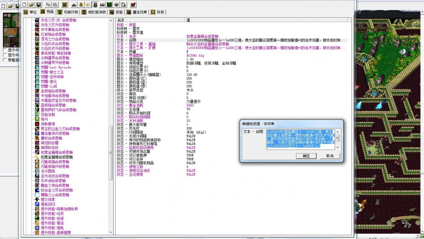Select 石中剑合成卷轴 in item tree
Screen dimensions: 424x239
[53, 181]
